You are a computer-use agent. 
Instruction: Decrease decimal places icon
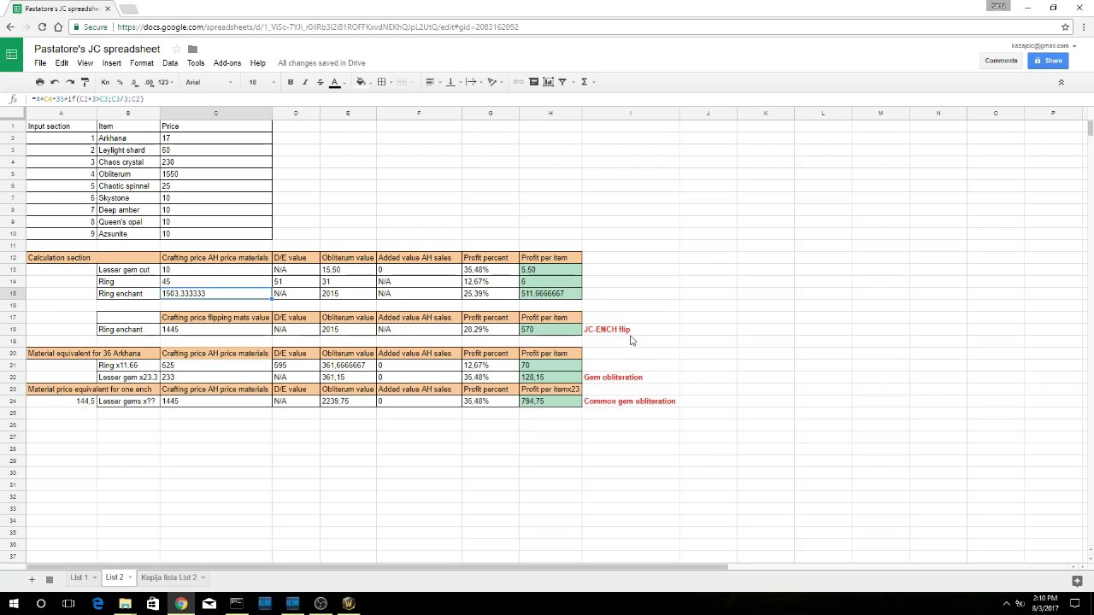pos(134,82)
